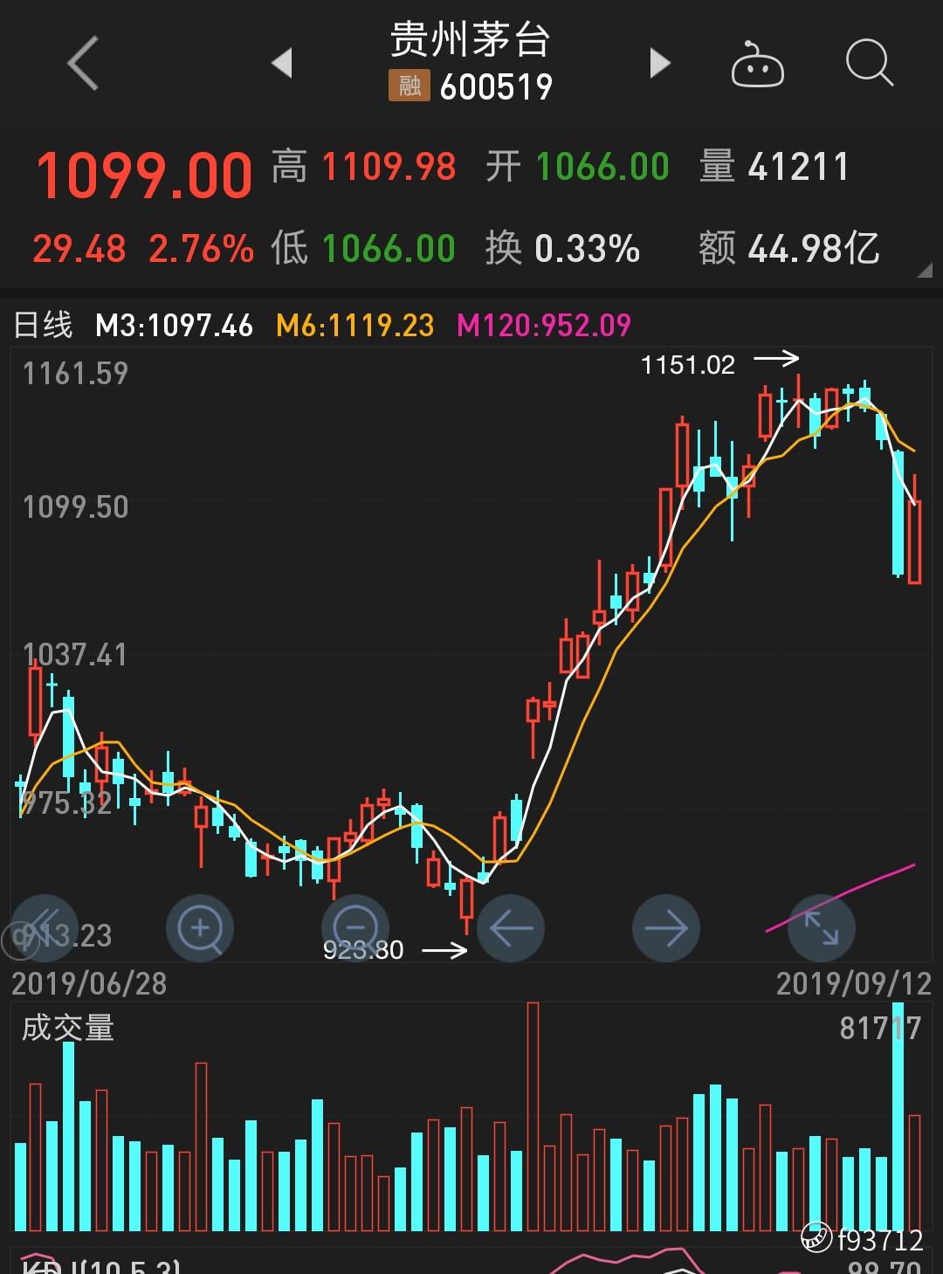The height and width of the screenshot is (1274, 943).
Task: Tap the turnover rate 0.33%
Action: [x=588, y=249]
